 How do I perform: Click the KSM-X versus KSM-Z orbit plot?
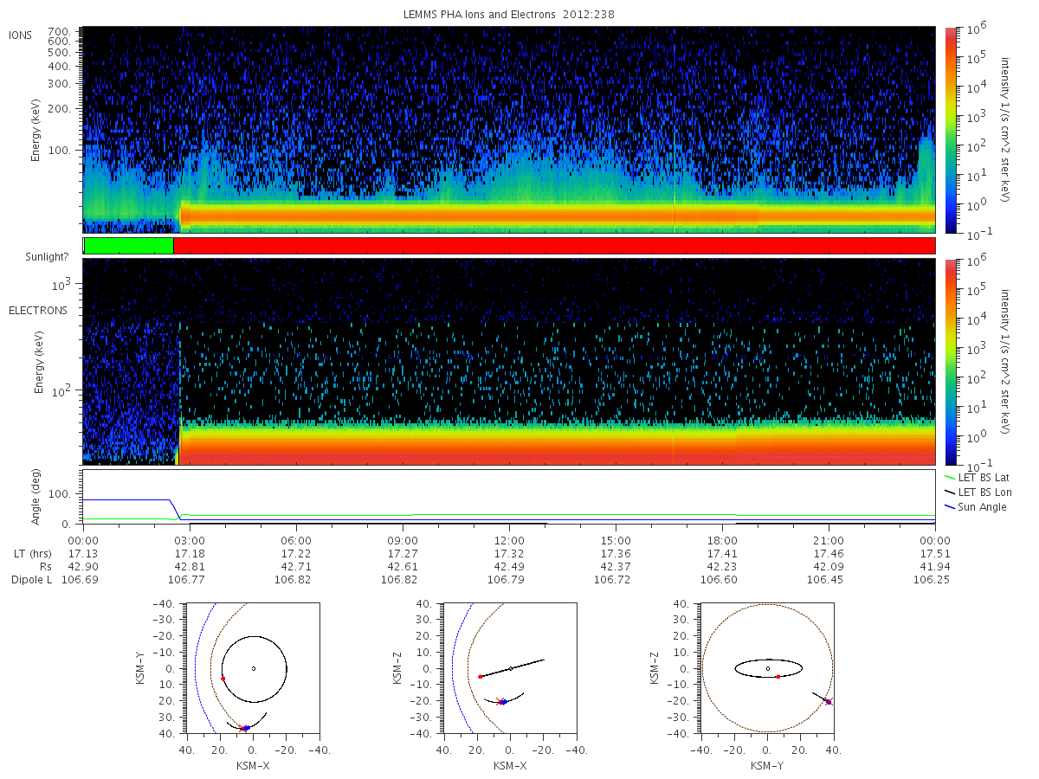(510, 668)
